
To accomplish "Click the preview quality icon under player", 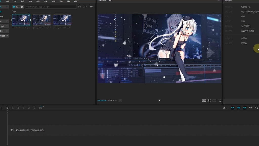I will (204, 100).
